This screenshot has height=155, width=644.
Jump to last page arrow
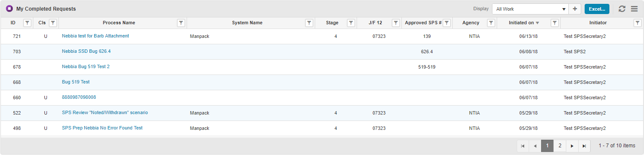pos(584,146)
